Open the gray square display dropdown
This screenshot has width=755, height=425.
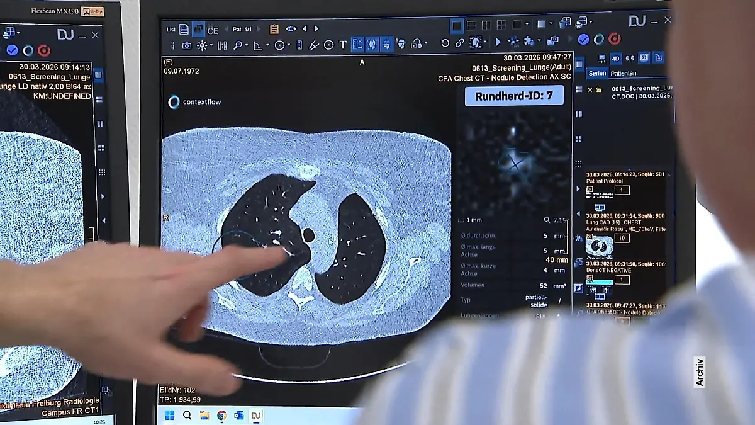(x=551, y=23)
